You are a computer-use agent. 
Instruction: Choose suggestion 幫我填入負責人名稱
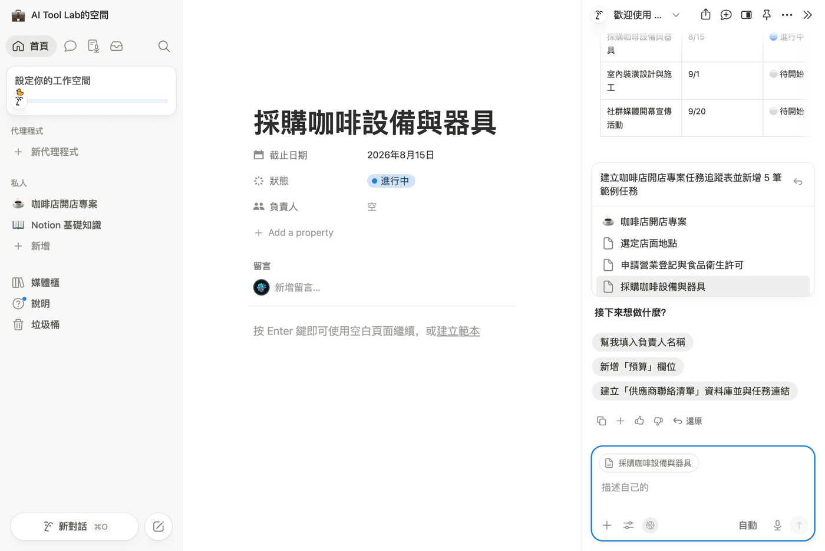click(x=642, y=342)
